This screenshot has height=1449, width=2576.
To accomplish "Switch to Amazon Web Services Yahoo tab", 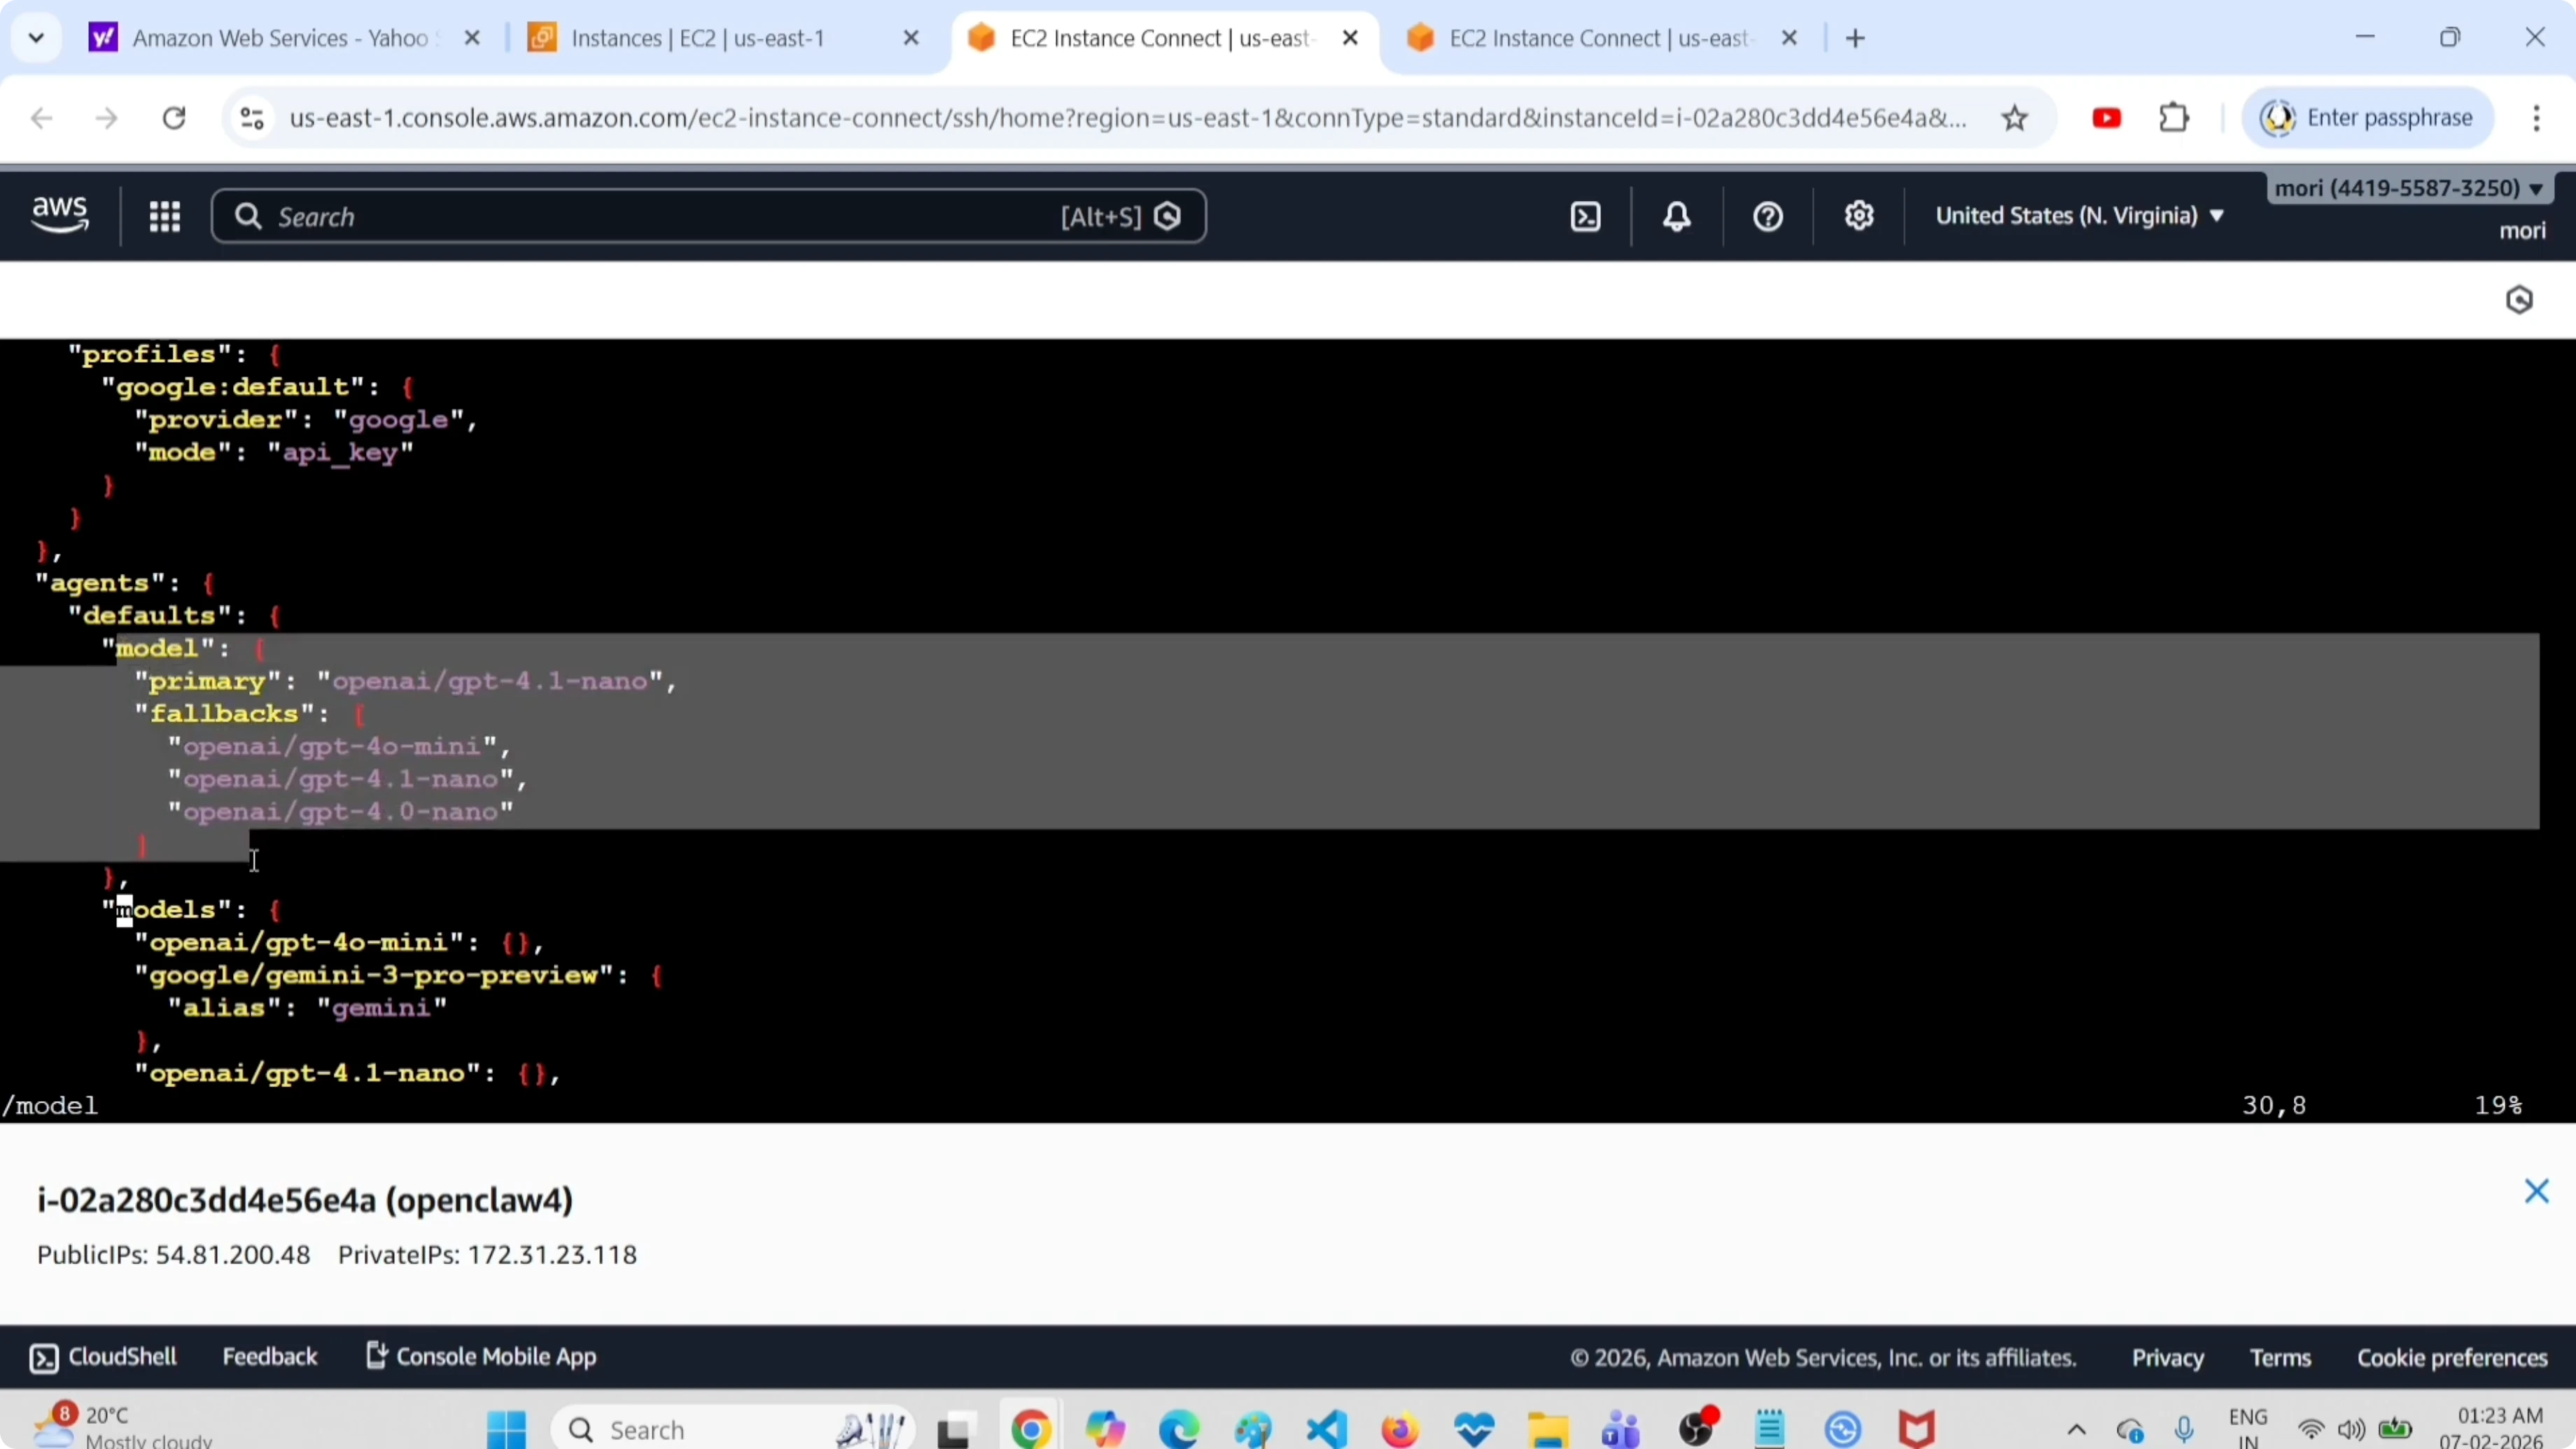I will pyautogui.click(x=280, y=38).
